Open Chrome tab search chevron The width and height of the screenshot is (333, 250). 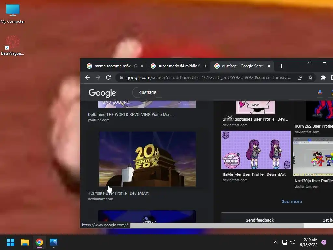click(x=309, y=62)
